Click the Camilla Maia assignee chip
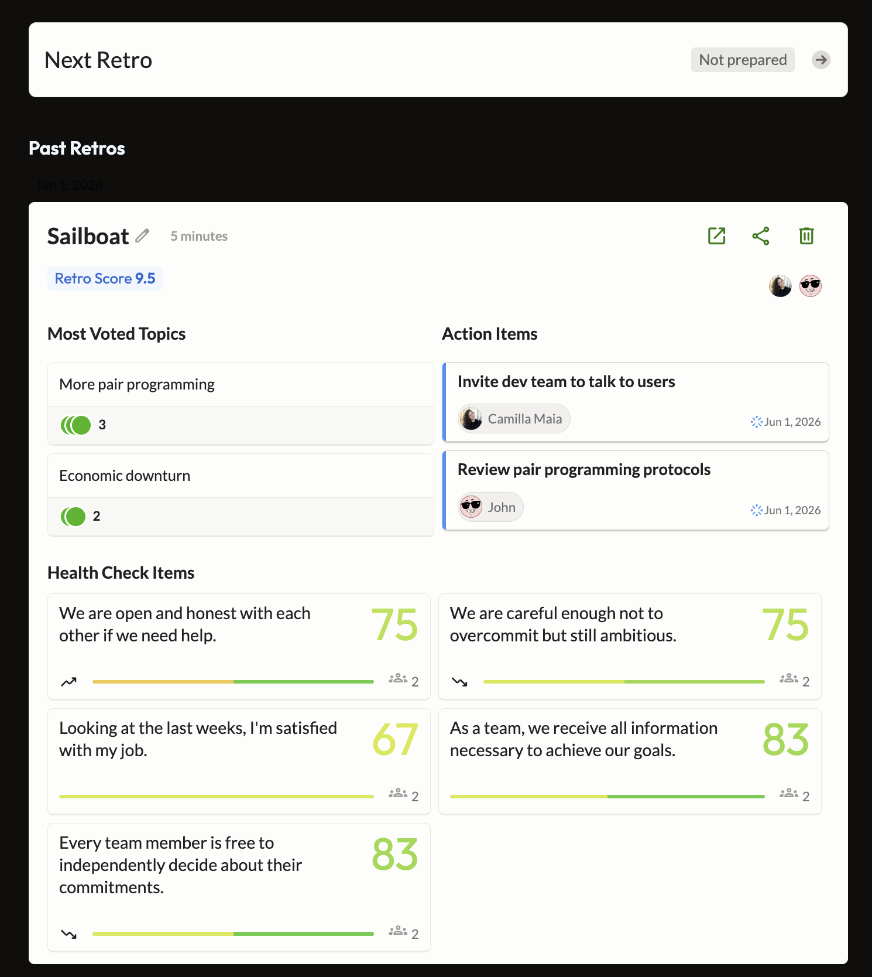This screenshot has height=977, width=872. point(514,419)
